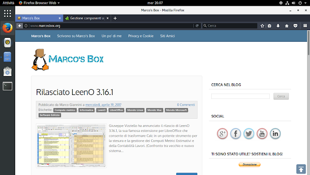Visit the Twitter social icon
The image size is (310, 175).
(x=248, y=134)
